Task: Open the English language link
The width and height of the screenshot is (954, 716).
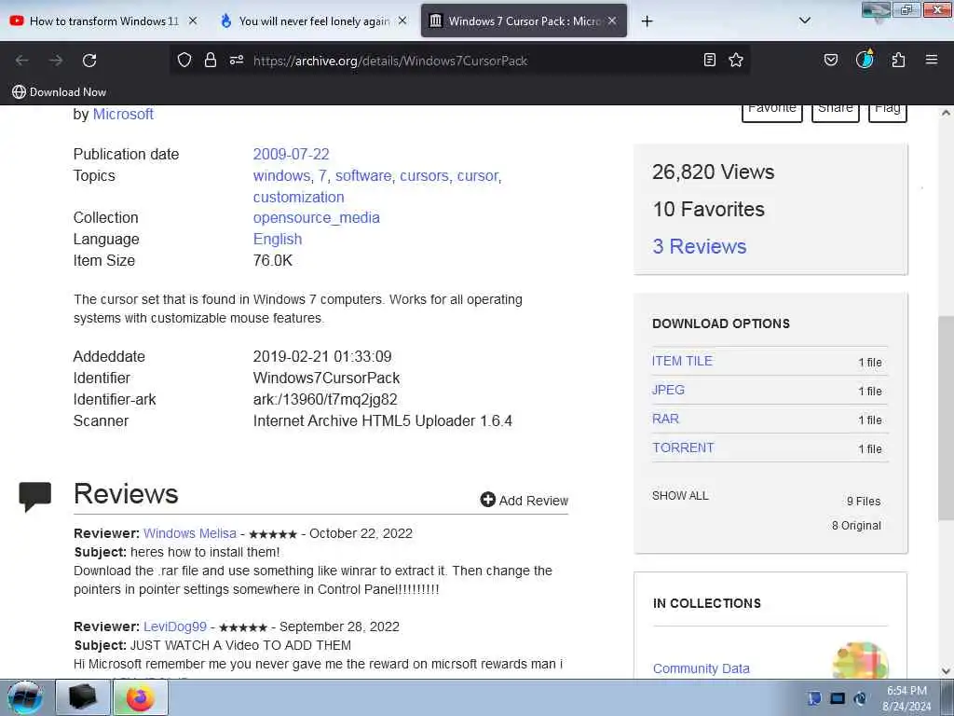Action: 278,240
